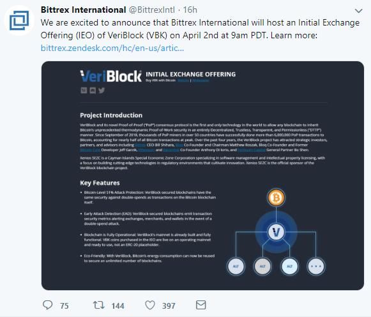Click the Bittrex International account name
Image resolution: width=371 pixels, height=317 pixels.
pos(83,10)
